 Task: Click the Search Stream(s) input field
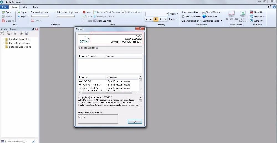click(x=19, y=141)
